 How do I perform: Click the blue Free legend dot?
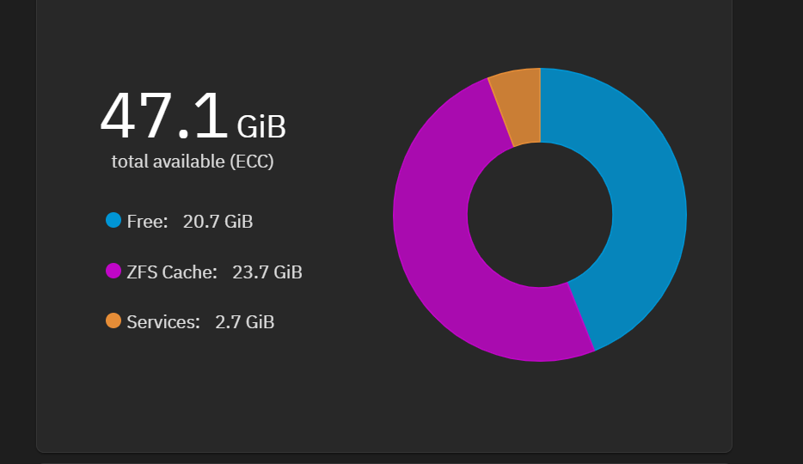(113, 221)
